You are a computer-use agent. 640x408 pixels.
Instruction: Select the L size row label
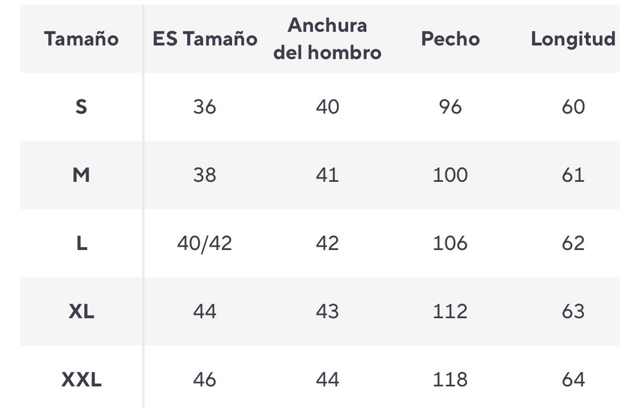(81, 243)
